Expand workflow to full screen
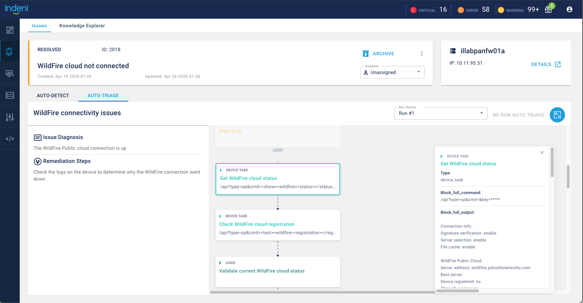Screen dimensions: 583x303 coord(557,115)
